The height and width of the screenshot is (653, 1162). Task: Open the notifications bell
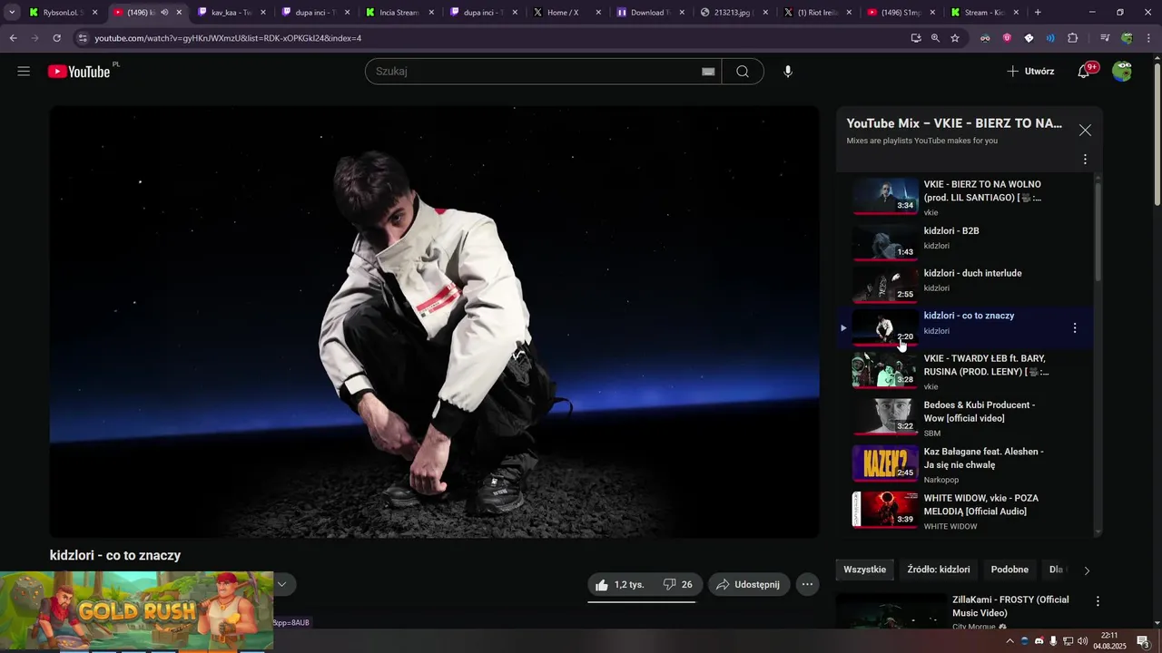click(x=1084, y=72)
